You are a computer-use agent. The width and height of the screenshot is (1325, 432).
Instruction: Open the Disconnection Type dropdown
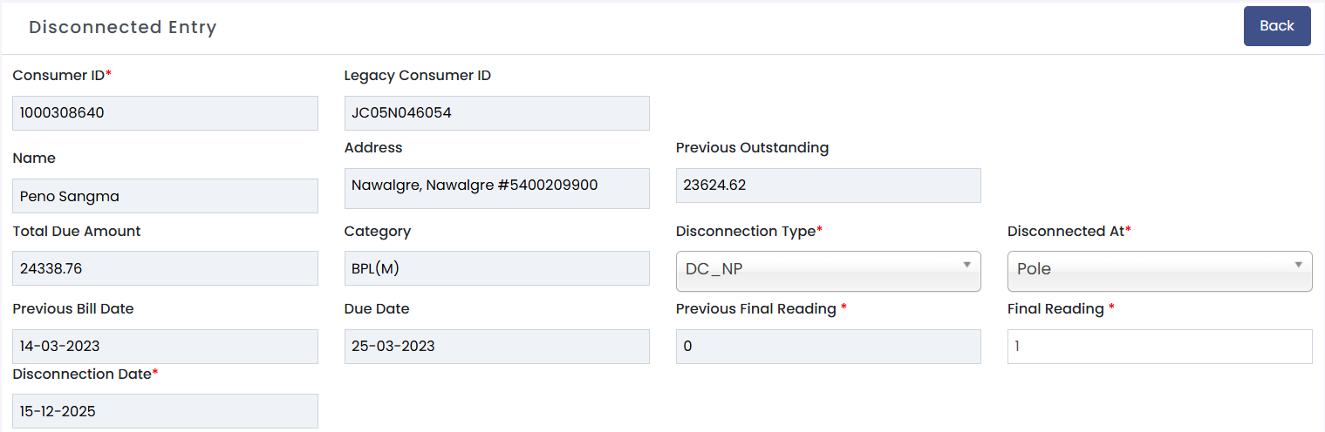pos(828,271)
